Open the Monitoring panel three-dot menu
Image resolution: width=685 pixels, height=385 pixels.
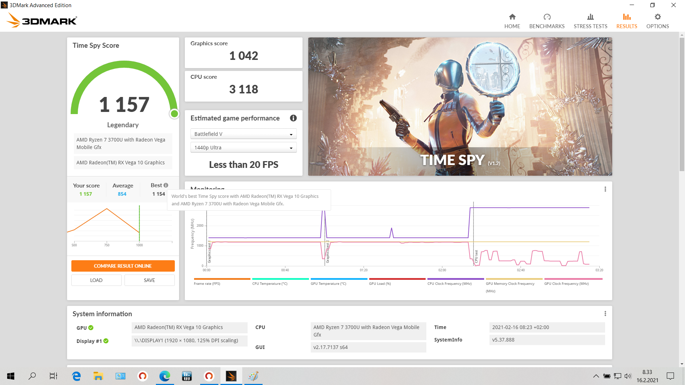coord(605,189)
